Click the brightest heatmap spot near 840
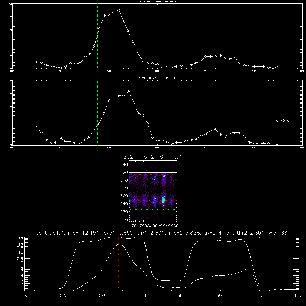This screenshot has height=306, width=306. click(163, 200)
